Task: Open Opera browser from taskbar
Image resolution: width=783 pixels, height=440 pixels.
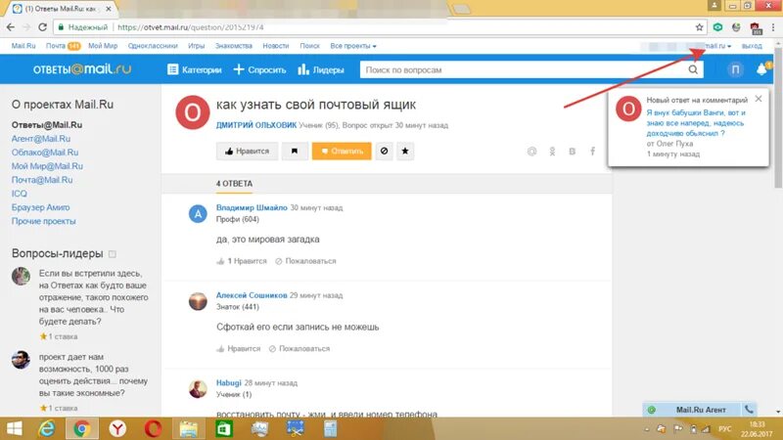Action: pyautogui.click(x=153, y=428)
